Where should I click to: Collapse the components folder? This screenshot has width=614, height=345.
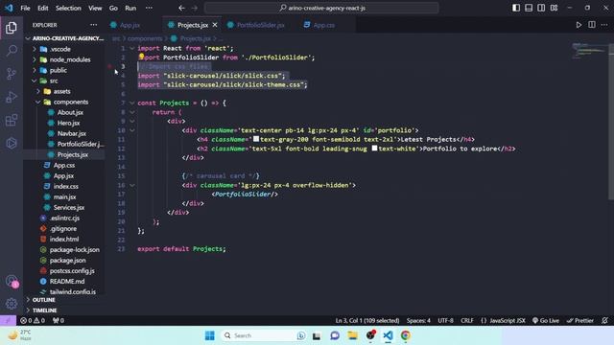click(x=70, y=102)
